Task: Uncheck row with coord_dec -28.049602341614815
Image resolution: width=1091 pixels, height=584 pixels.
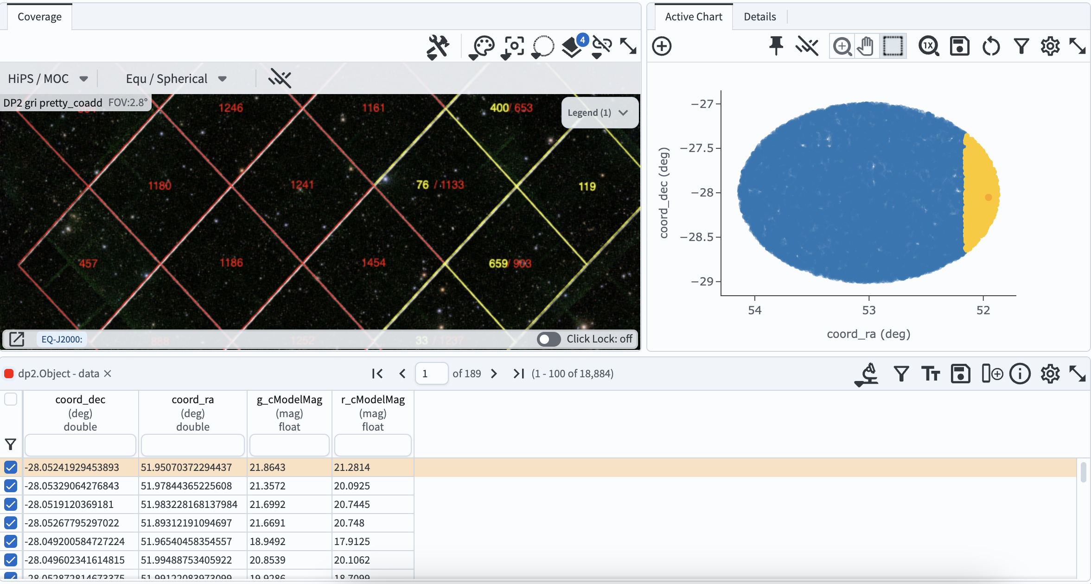Action: 11,560
